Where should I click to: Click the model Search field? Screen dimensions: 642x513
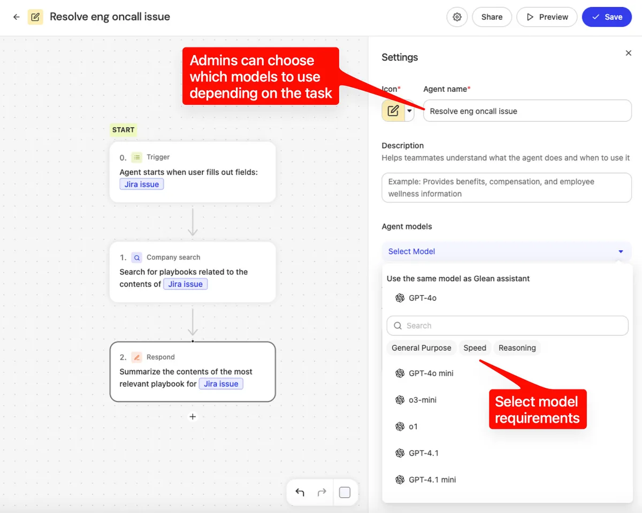click(x=507, y=325)
